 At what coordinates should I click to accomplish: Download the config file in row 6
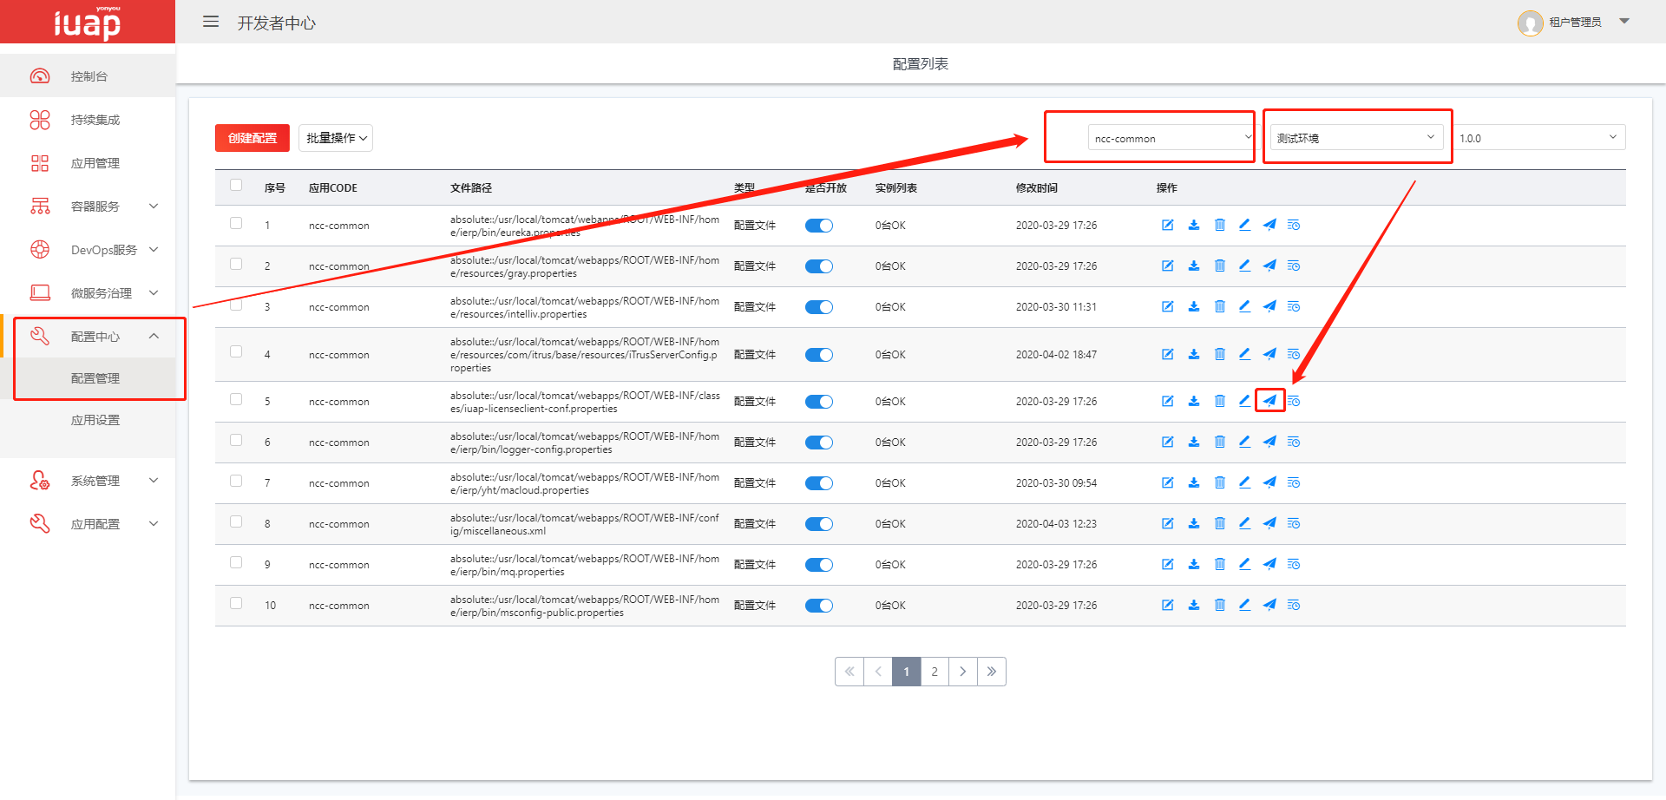1194,442
